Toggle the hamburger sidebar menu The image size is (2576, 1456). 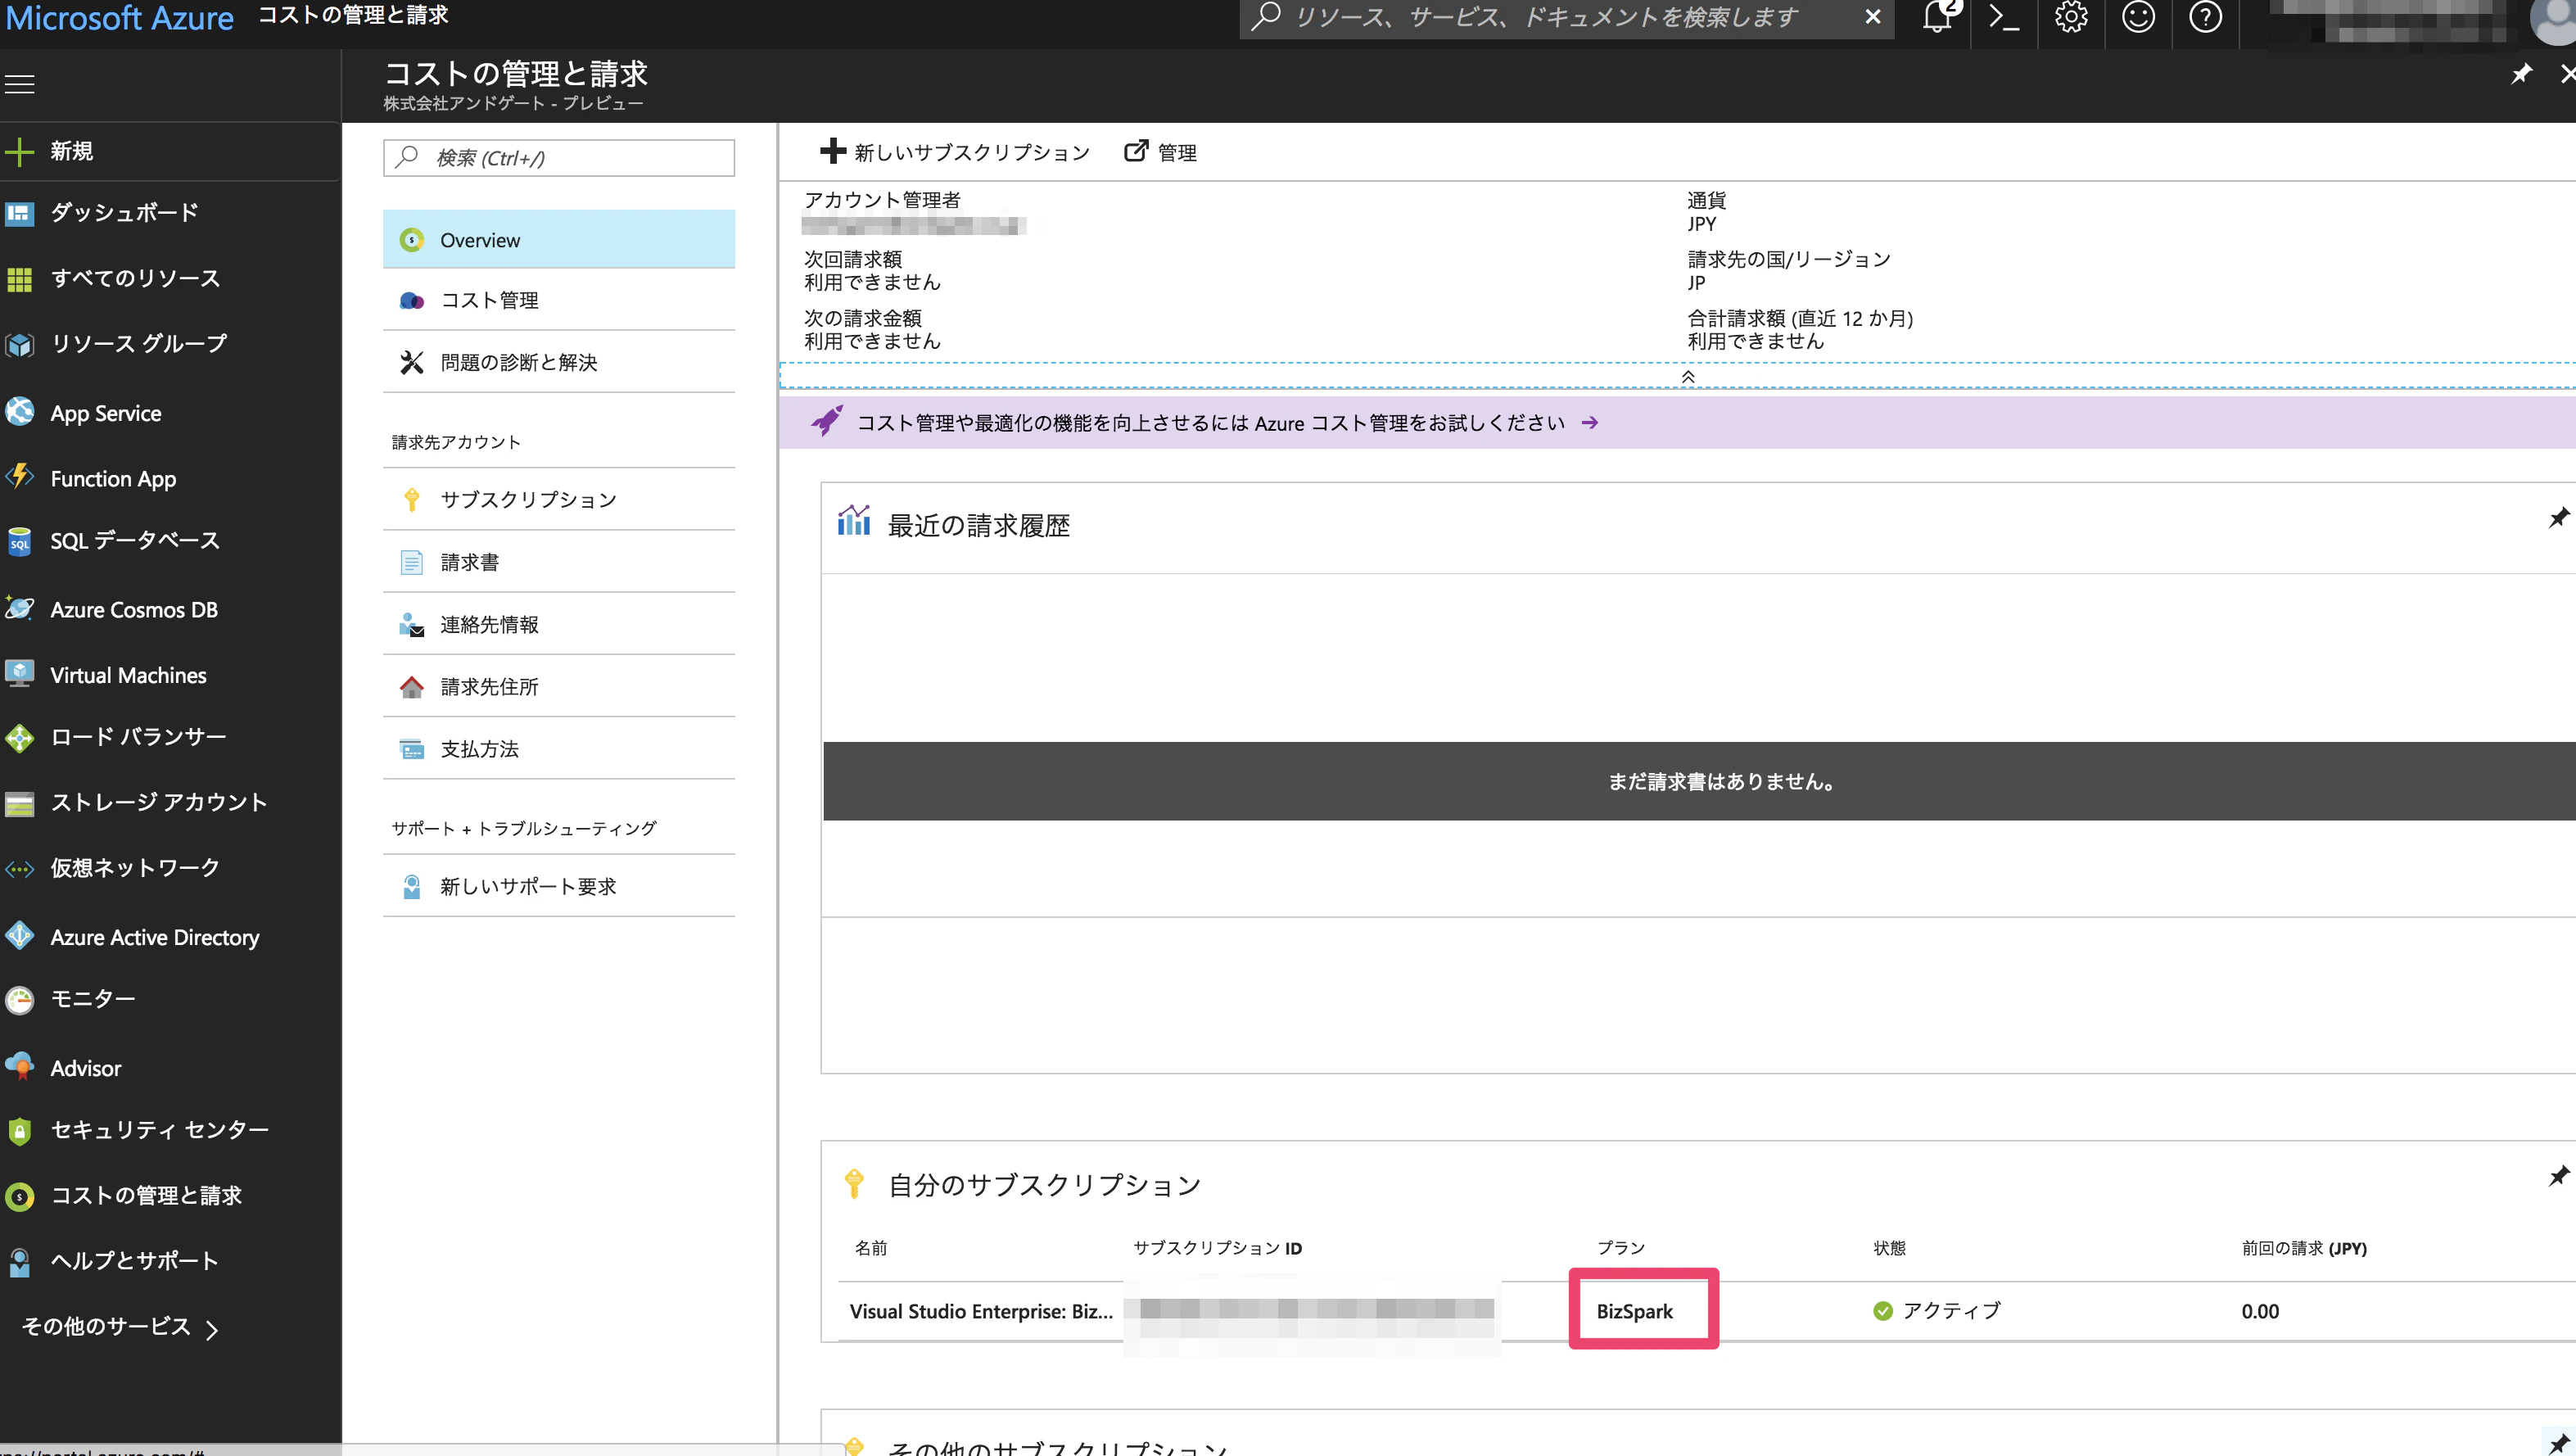[20, 84]
